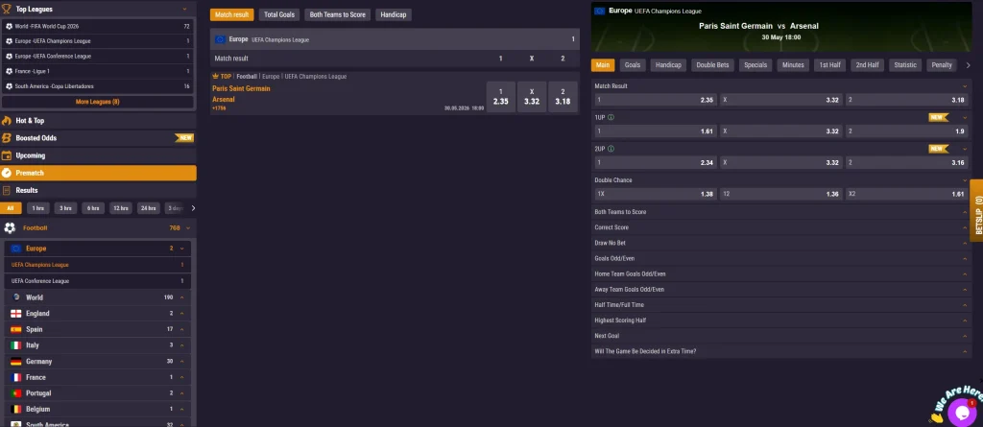Click the Portugal flag icon

pos(15,393)
